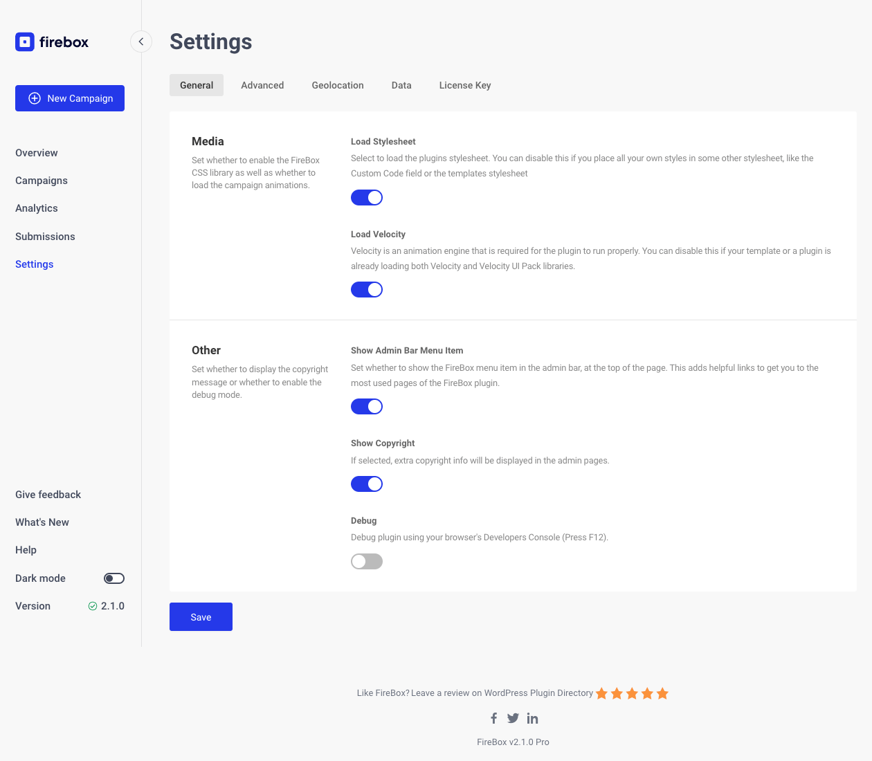Image resolution: width=872 pixels, height=761 pixels.
Task: Open the LinkedIn icon in the footer
Action: [532, 718]
